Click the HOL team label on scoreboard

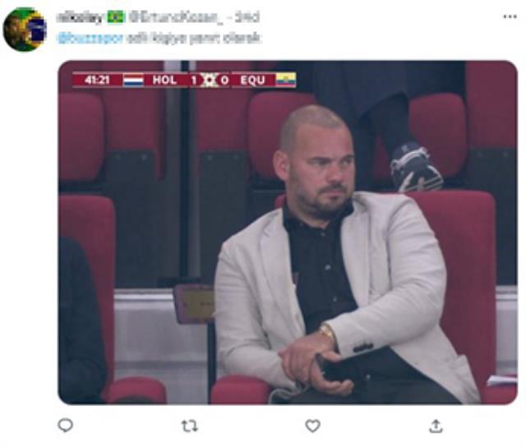click(x=166, y=81)
